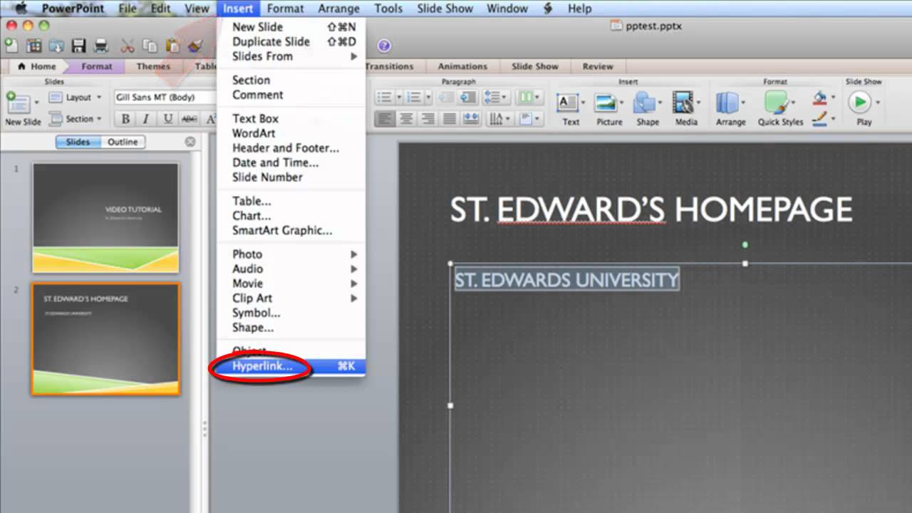Choose Duplicate Slide in Insert menu
The height and width of the screenshot is (513, 912).
pos(291,41)
